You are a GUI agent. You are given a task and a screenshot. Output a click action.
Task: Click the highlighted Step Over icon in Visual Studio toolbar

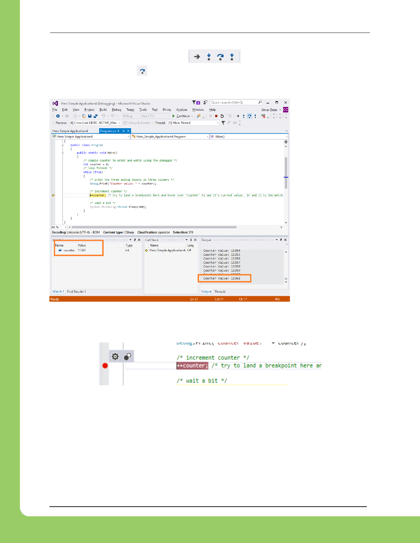(x=249, y=116)
